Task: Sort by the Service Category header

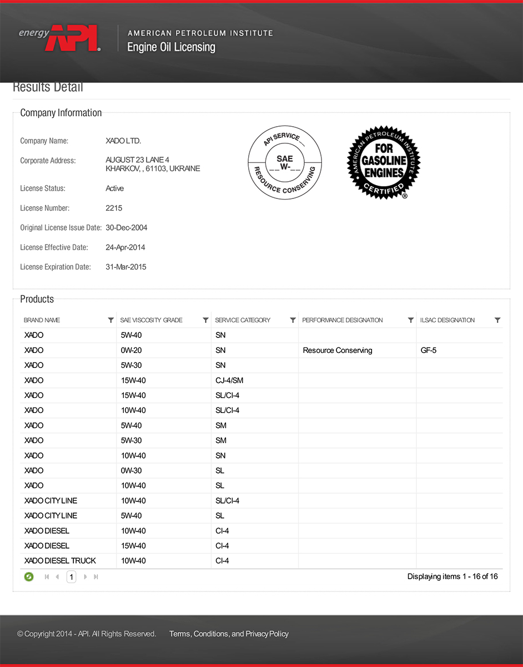Action: (x=243, y=320)
